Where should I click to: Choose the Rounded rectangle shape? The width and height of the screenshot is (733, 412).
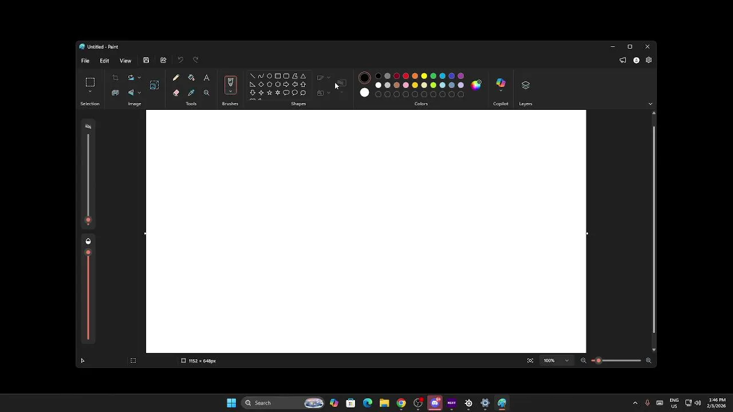(286, 76)
